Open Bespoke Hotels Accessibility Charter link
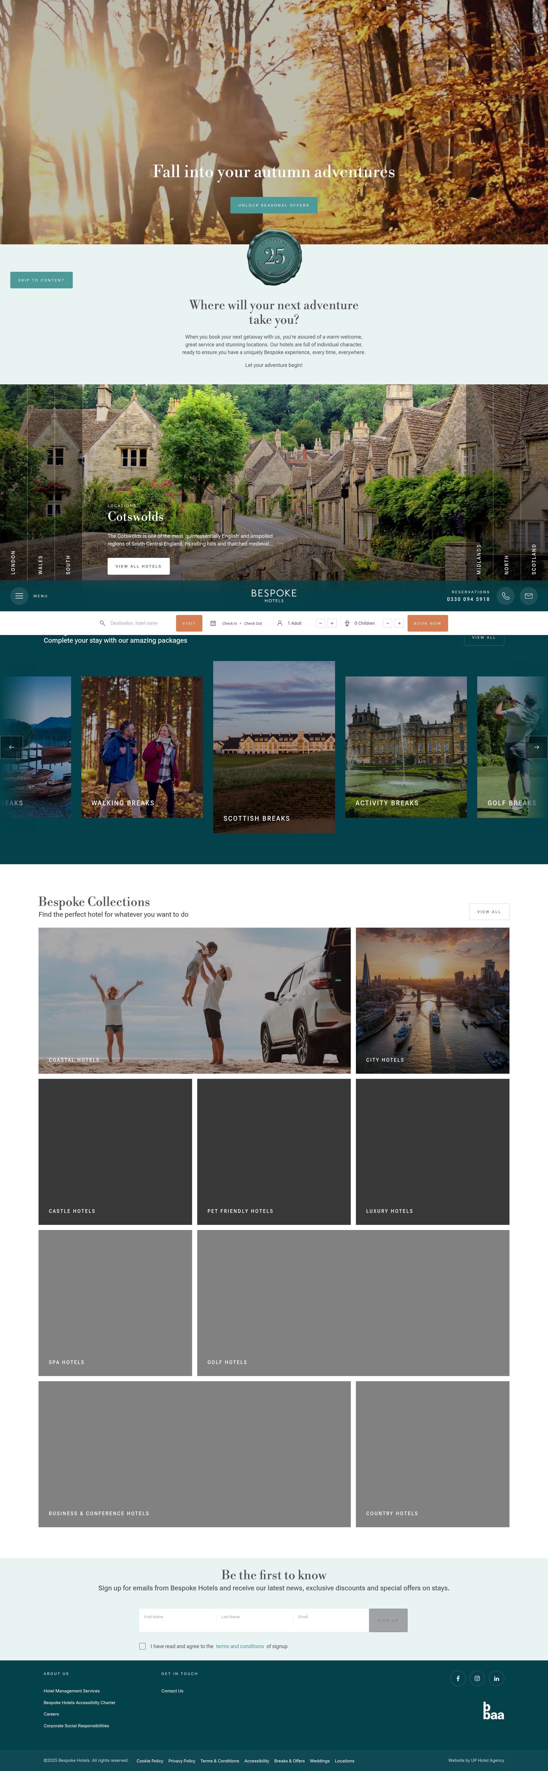Viewport: 548px width, 1771px height. [x=80, y=1703]
